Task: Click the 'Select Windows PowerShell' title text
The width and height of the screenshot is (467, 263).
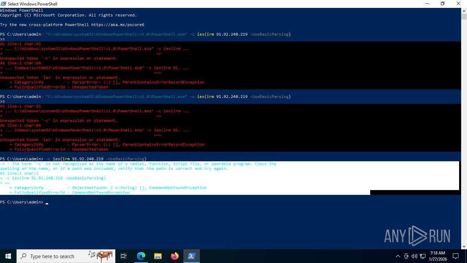Action: pyautogui.click(x=33, y=4)
